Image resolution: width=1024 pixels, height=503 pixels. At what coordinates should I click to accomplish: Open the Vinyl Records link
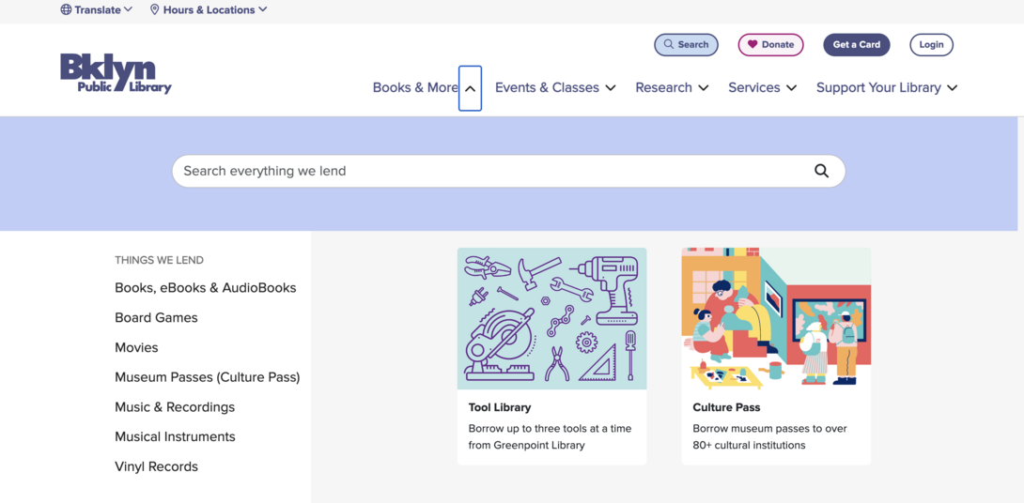[x=156, y=466]
